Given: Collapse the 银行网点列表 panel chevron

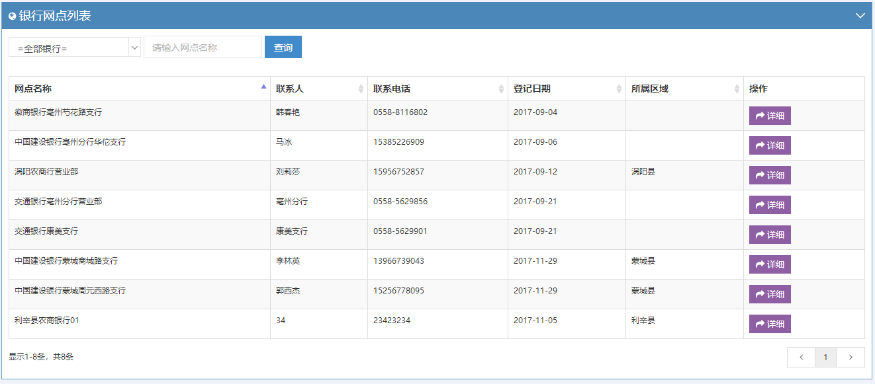Looking at the screenshot, I should pyautogui.click(x=860, y=16).
